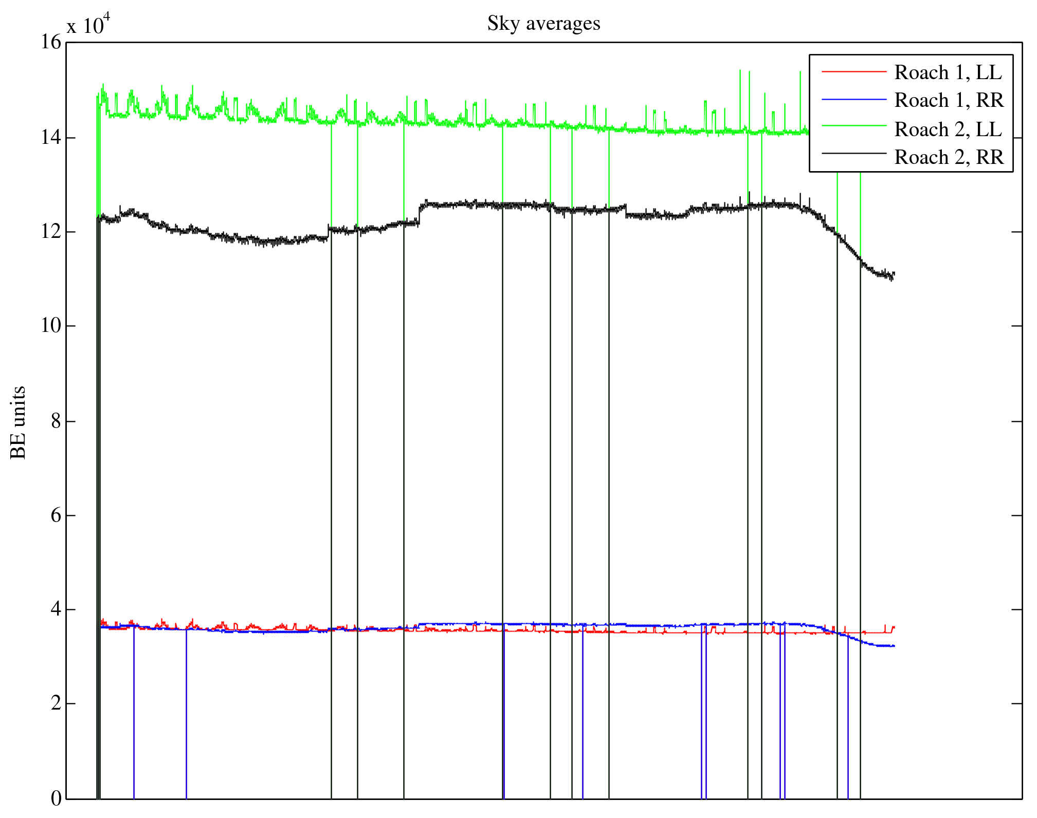Click the y-axis tick label 10
The image size is (1037, 818).
click(x=51, y=325)
